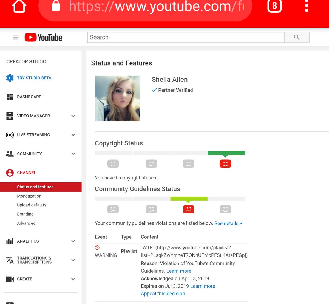
Task: Tap the address bar padlock icon
Action: point(56,5)
